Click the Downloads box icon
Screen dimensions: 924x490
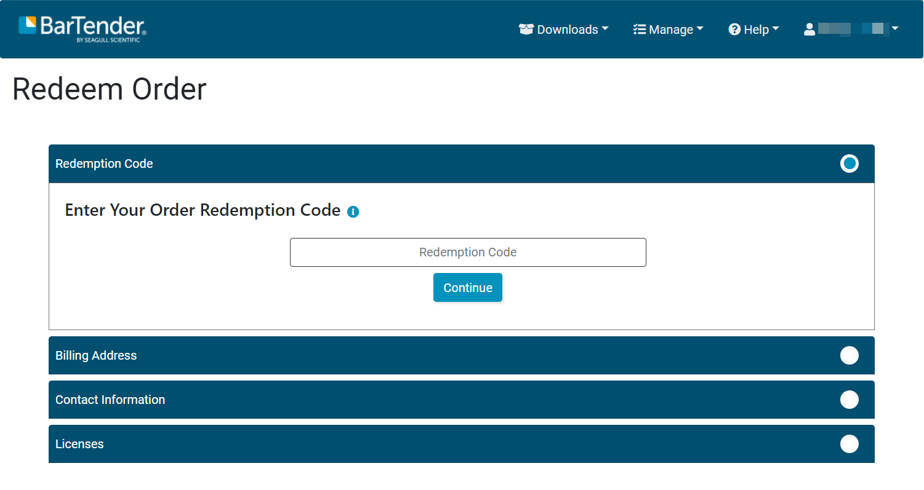coord(526,30)
